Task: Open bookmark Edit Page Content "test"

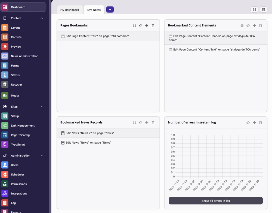Action: click(x=108, y=36)
